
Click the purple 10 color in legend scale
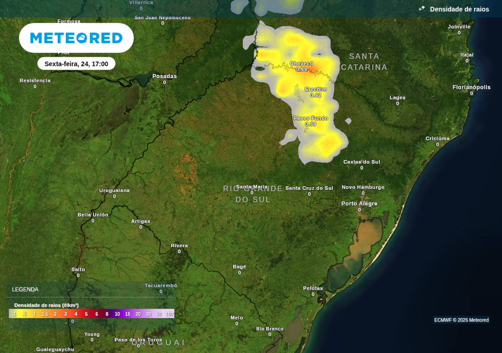point(117,314)
